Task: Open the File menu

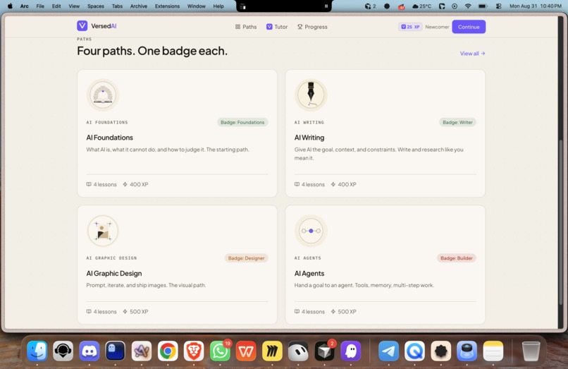Action: 40,6
